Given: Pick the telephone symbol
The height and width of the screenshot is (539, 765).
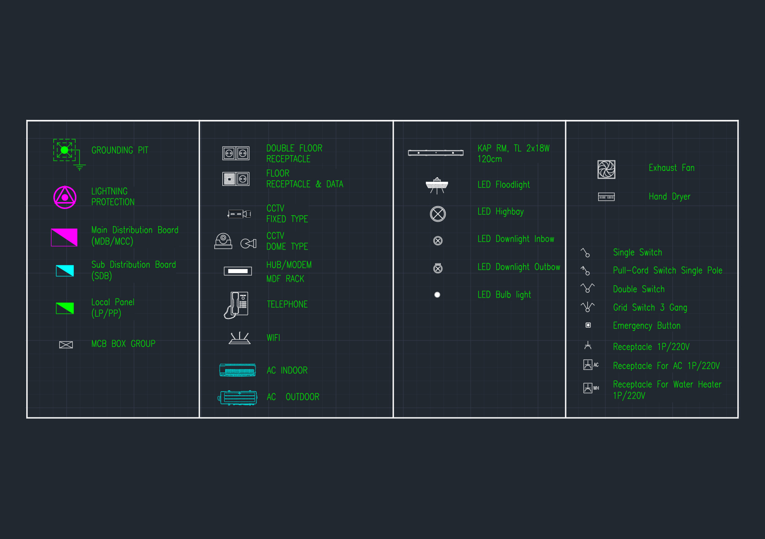Looking at the screenshot, I should coord(237,305).
